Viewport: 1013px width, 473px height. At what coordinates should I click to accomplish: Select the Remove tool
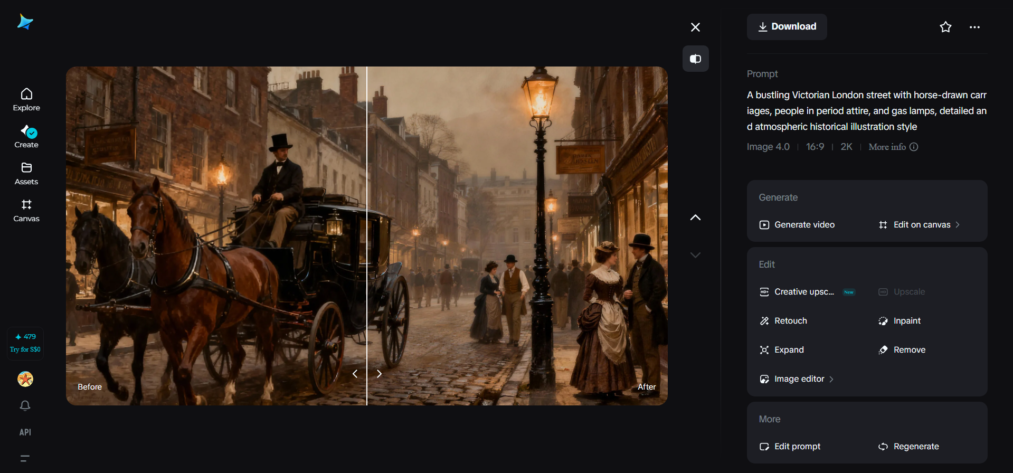(x=902, y=350)
